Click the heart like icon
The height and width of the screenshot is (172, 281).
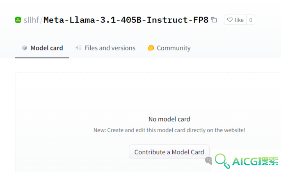[x=230, y=20]
